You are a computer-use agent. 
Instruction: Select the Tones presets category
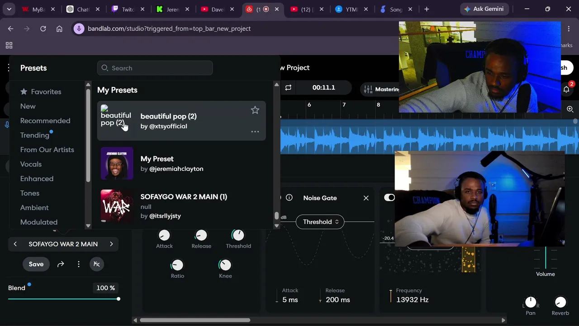(x=30, y=193)
